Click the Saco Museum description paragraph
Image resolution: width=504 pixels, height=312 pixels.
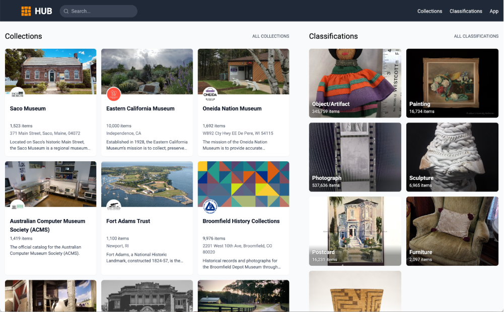pos(50,145)
